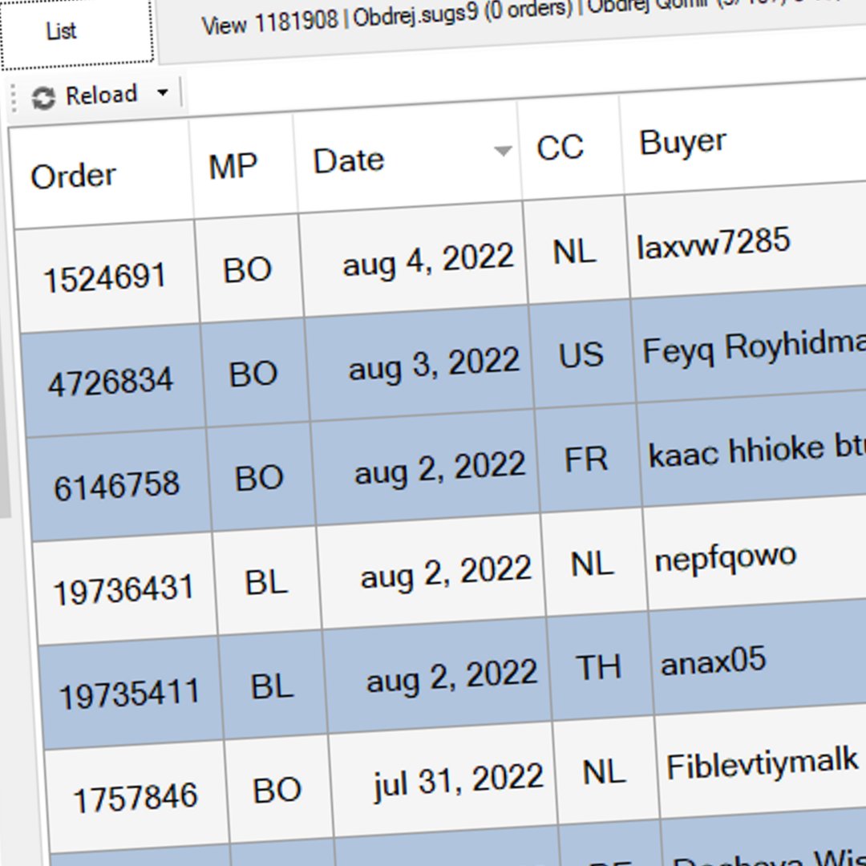Viewport: 866px width, 866px height.
Task: Sort by the MP column header
Action: coord(233,166)
